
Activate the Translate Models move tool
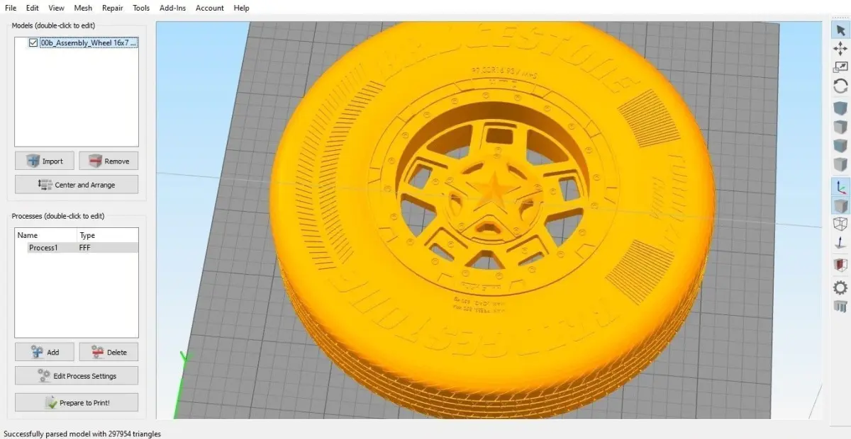840,48
